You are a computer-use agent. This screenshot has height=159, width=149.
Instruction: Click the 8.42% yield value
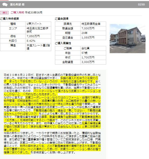click(31, 41)
